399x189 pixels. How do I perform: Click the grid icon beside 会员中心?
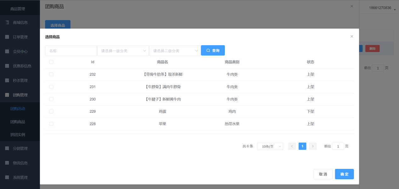(7, 51)
